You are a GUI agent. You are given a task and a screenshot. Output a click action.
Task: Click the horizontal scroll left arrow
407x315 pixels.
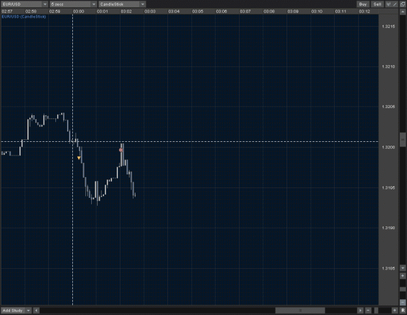[36, 310]
